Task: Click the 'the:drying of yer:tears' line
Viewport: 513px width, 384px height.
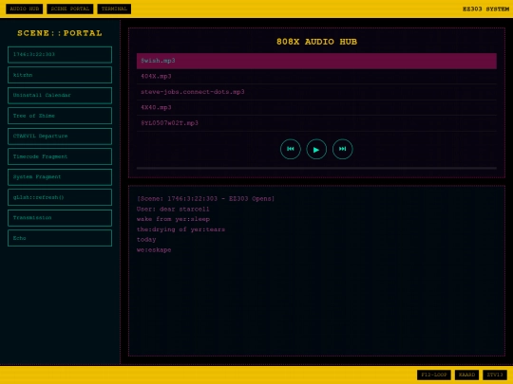Action: pyautogui.click(x=180, y=229)
